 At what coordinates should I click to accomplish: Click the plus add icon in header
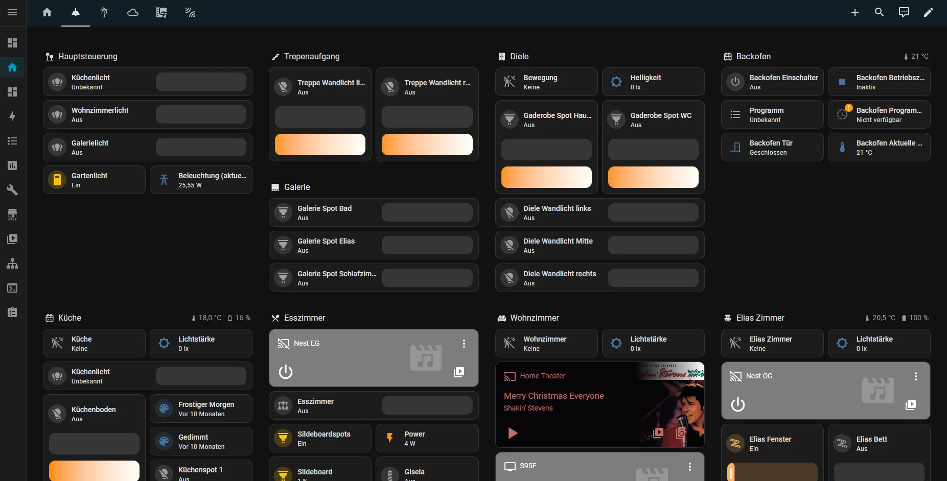point(854,12)
